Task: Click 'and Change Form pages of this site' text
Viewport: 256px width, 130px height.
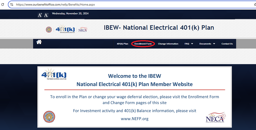Action: click(x=135, y=103)
